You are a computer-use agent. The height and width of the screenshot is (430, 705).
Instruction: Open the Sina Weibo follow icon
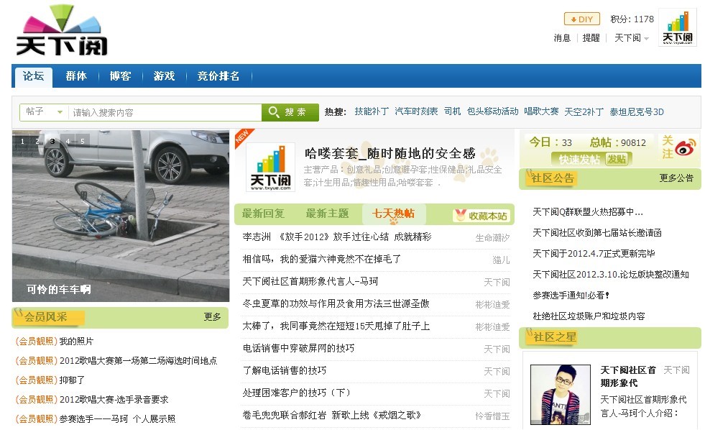pyautogui.click(x=686, y=146)
